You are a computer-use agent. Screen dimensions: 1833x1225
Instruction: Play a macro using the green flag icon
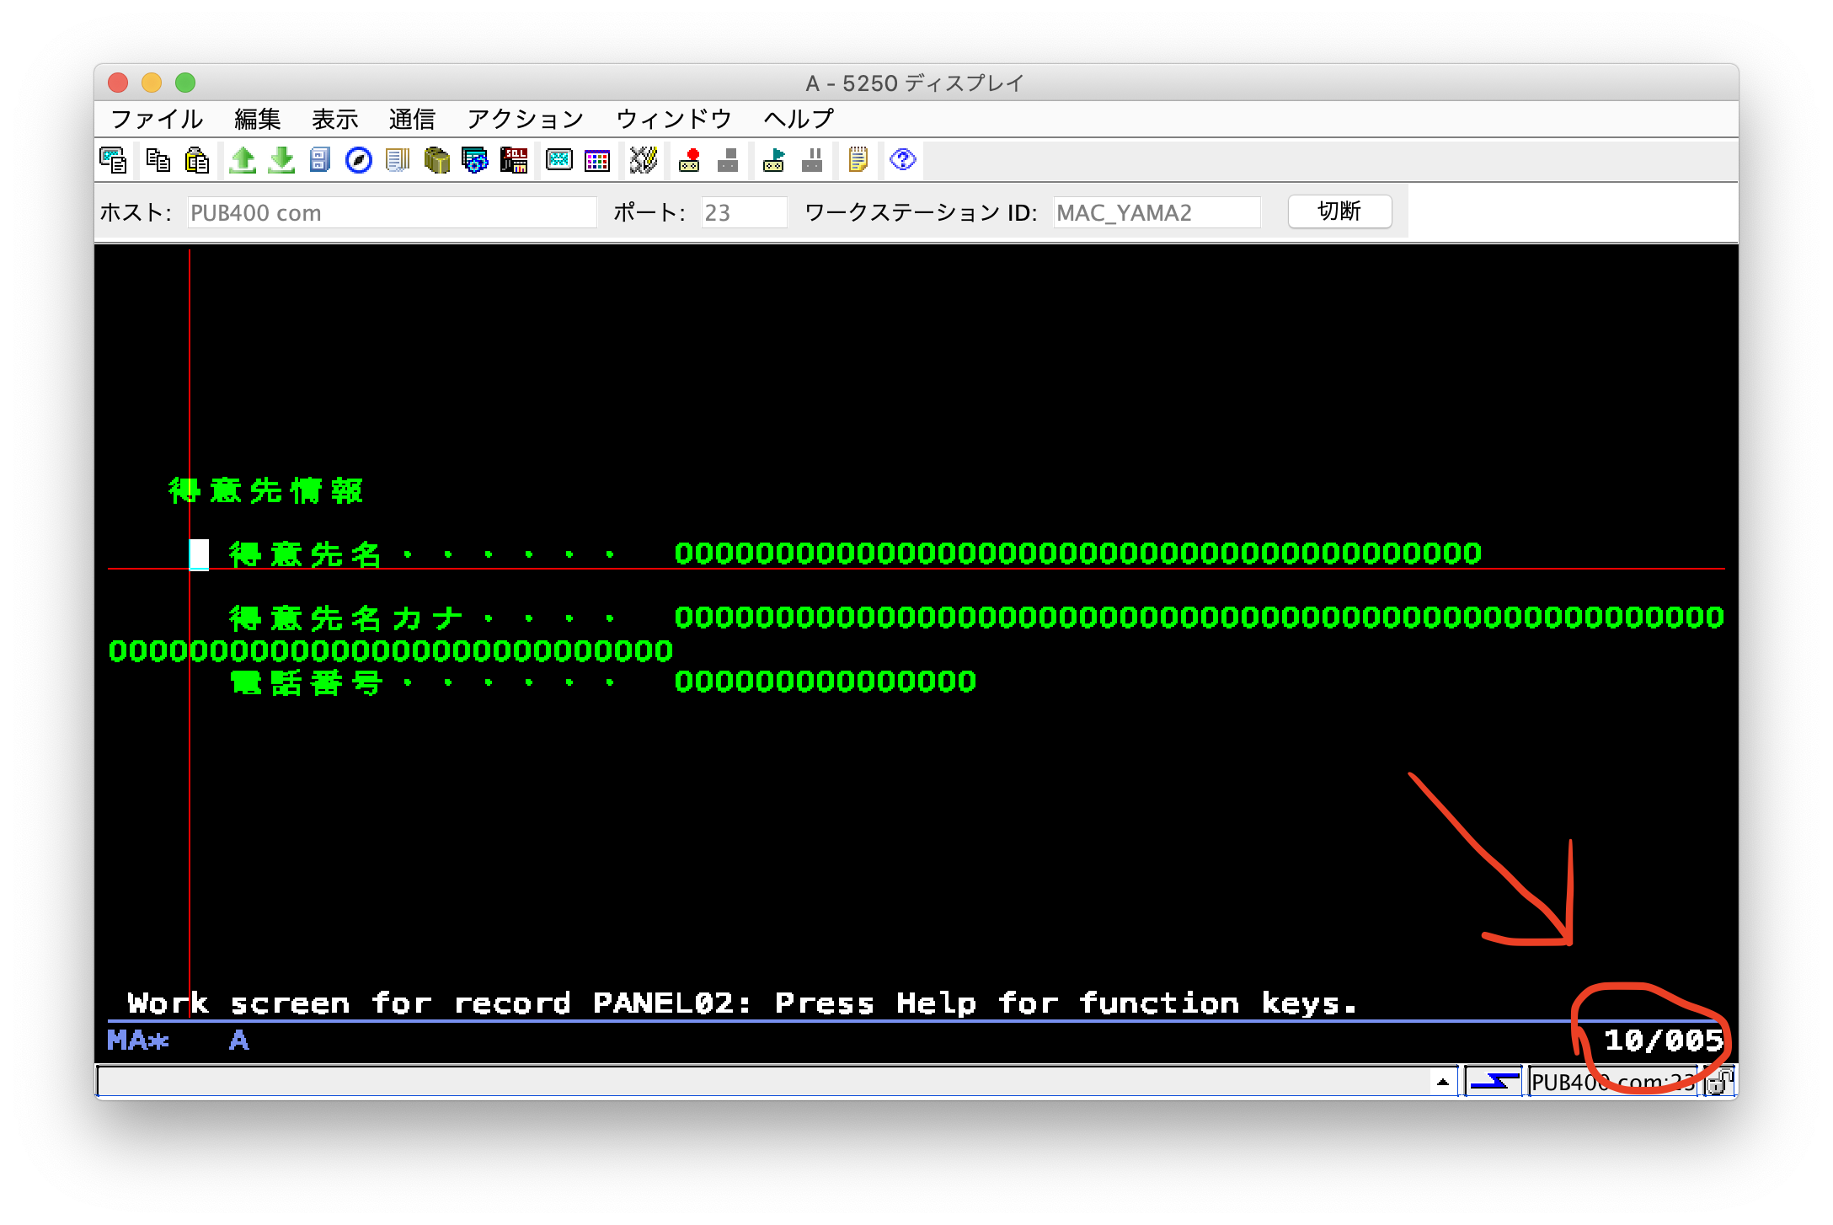click(x=774, y=160)
